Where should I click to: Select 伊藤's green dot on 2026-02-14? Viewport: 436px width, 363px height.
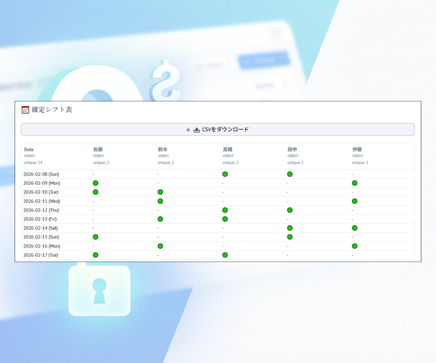click(355, 228)
